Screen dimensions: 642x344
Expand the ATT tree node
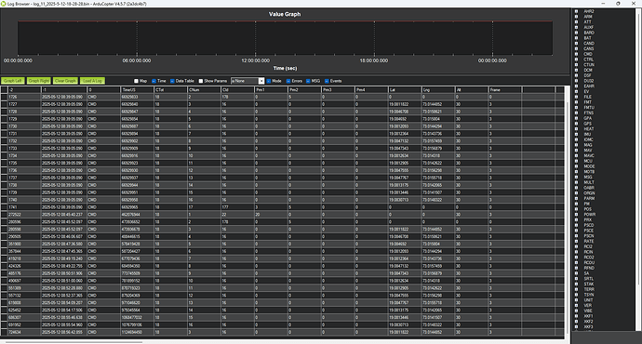576,22
